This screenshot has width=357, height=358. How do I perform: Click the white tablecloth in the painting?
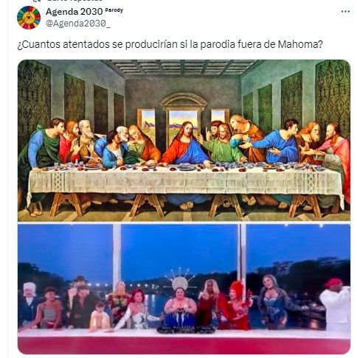[186, 181]
